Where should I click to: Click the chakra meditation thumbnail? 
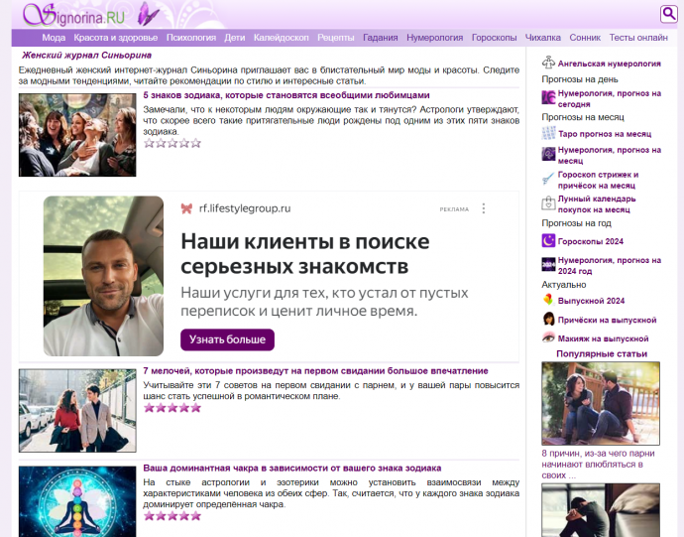(77, 501)
